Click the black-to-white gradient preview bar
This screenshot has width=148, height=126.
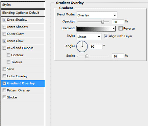click(x=94, y=29)
